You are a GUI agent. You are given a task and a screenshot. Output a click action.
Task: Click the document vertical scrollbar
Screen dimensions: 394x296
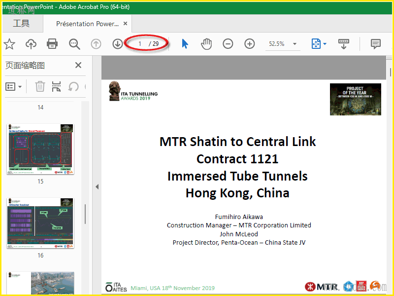point(390,72)
